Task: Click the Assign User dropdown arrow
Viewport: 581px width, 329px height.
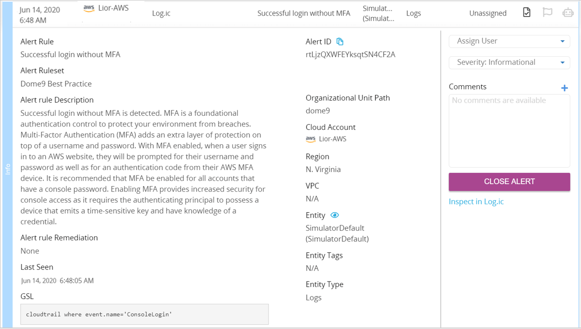Action: click(x=563, y=41)
